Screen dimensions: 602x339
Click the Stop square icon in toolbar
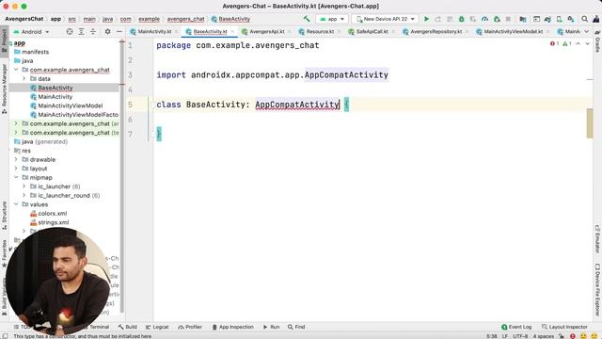click(508, 19)
